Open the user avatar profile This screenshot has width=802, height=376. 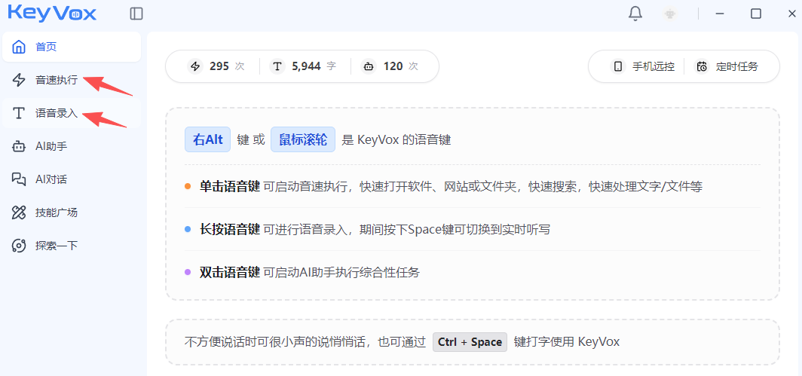pyautogui.click(x=670, y=14)
